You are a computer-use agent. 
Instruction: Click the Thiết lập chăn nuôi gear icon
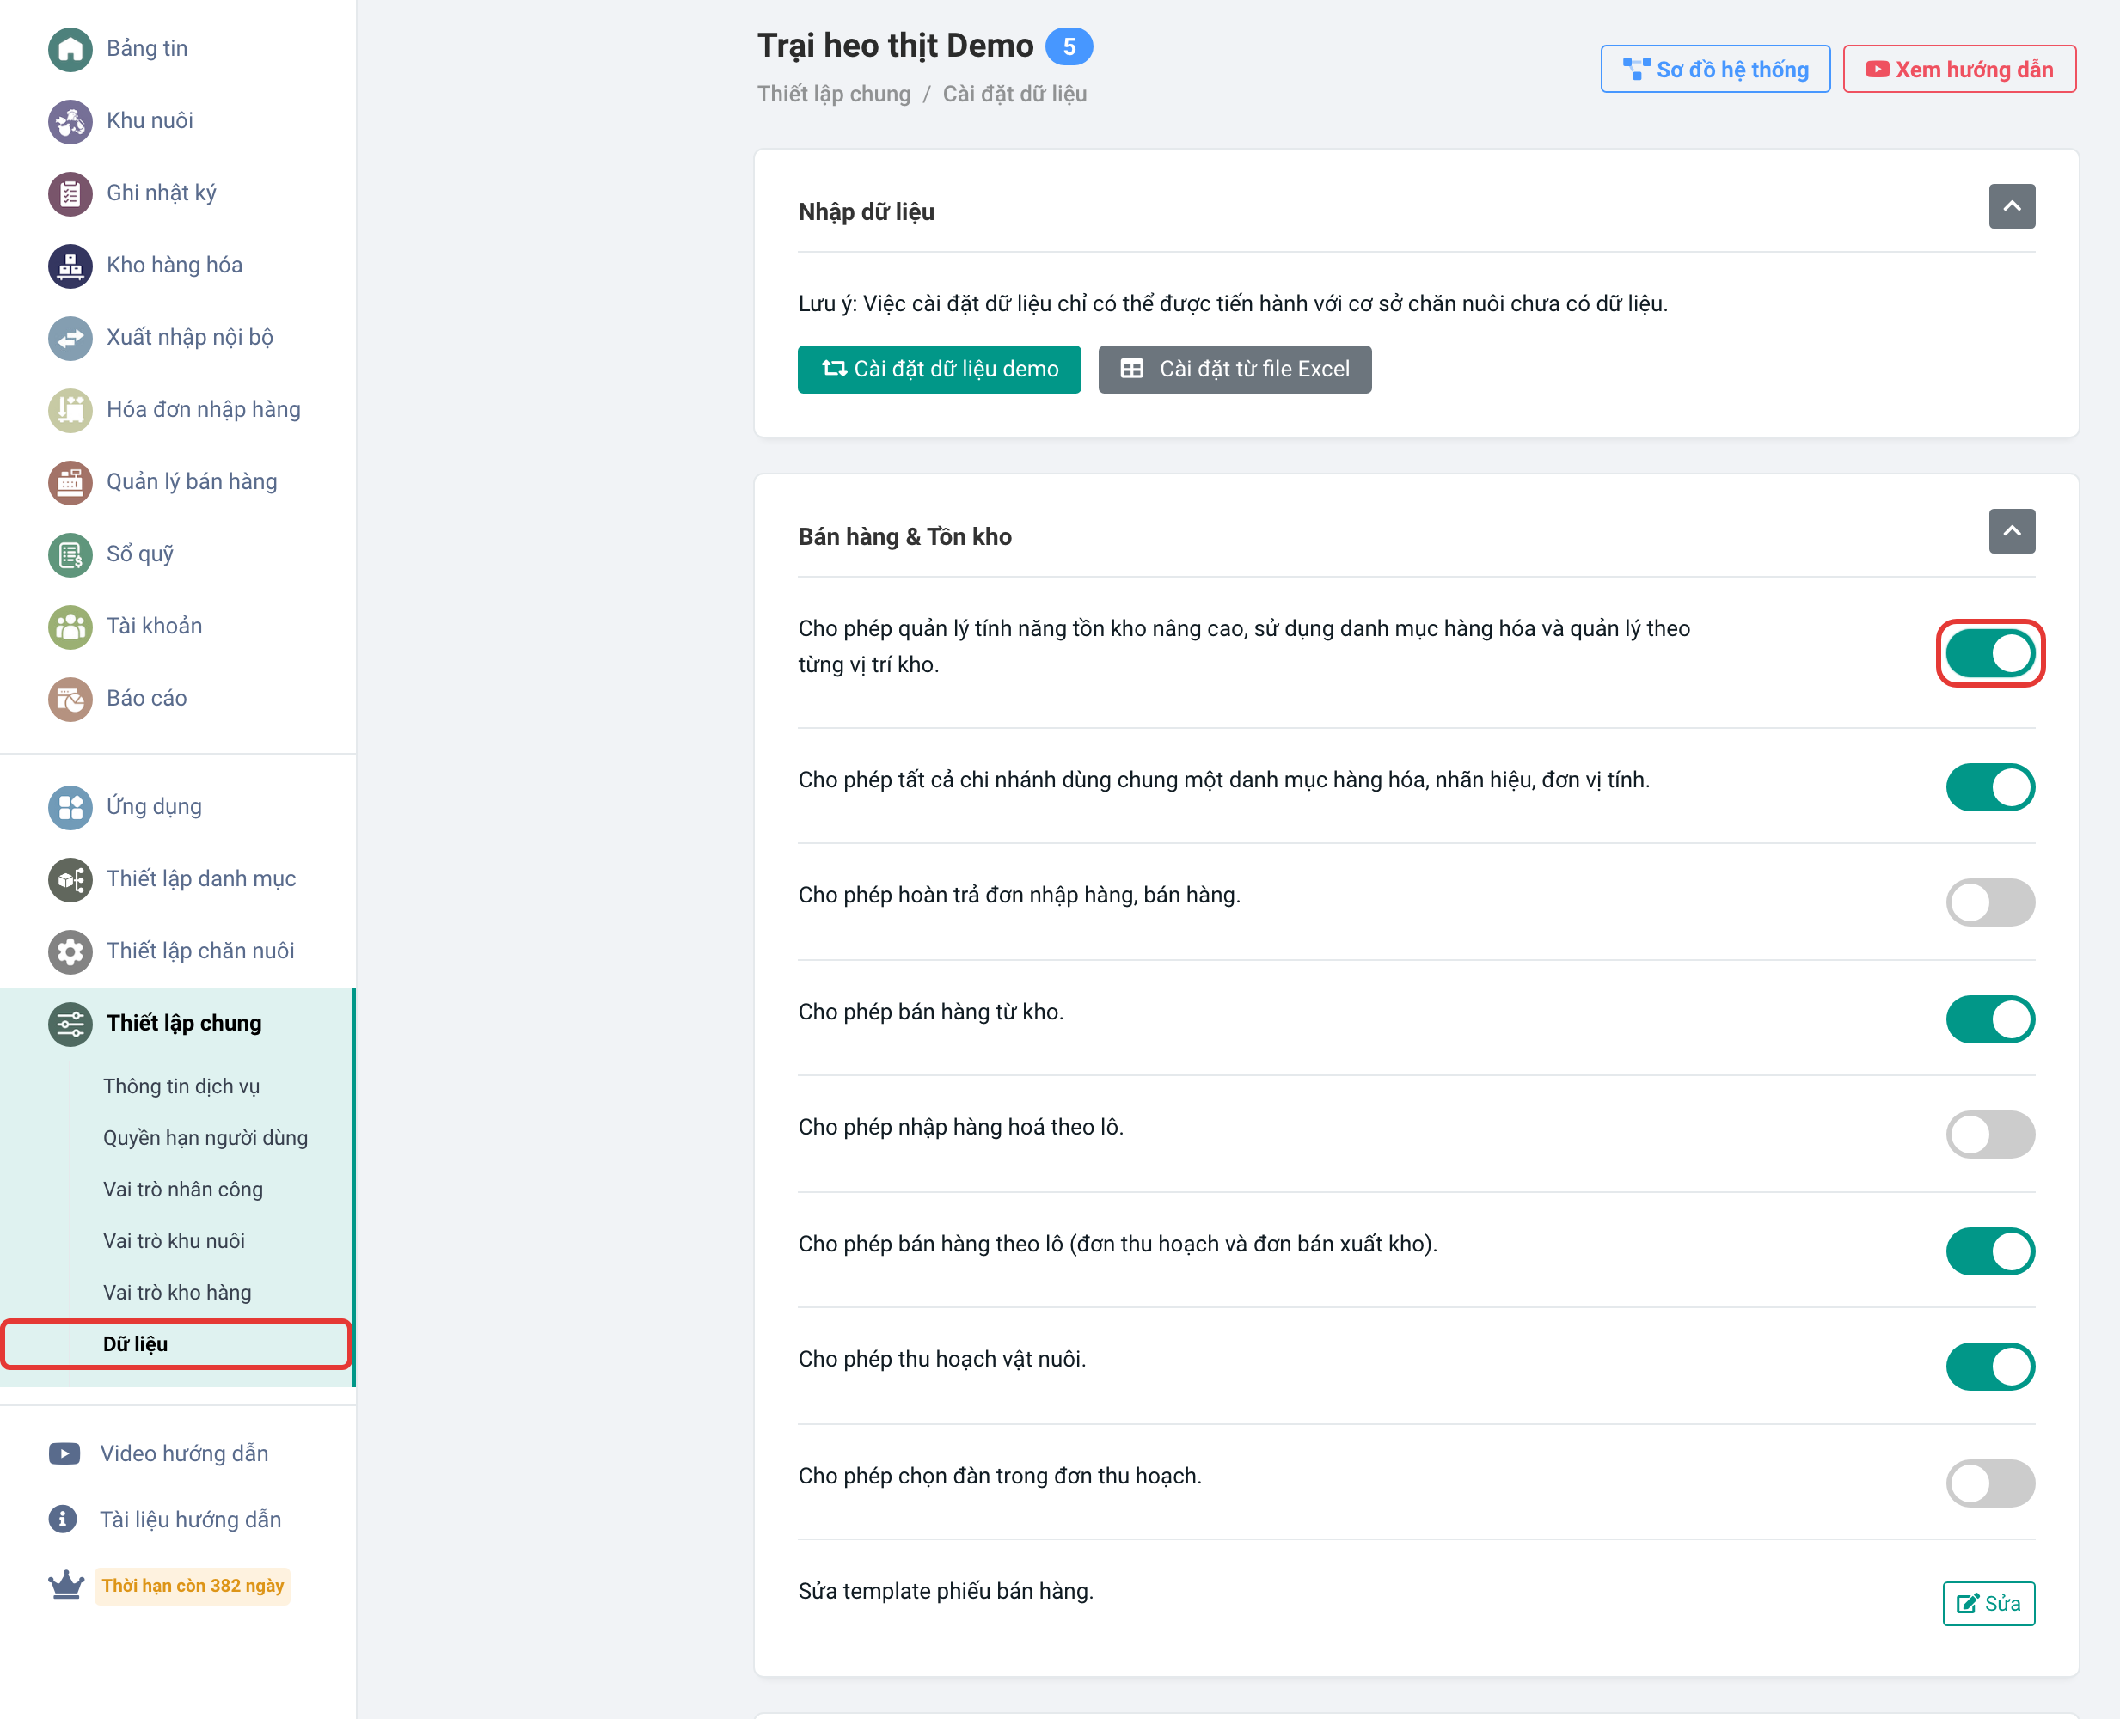click(x=70, y=951)
